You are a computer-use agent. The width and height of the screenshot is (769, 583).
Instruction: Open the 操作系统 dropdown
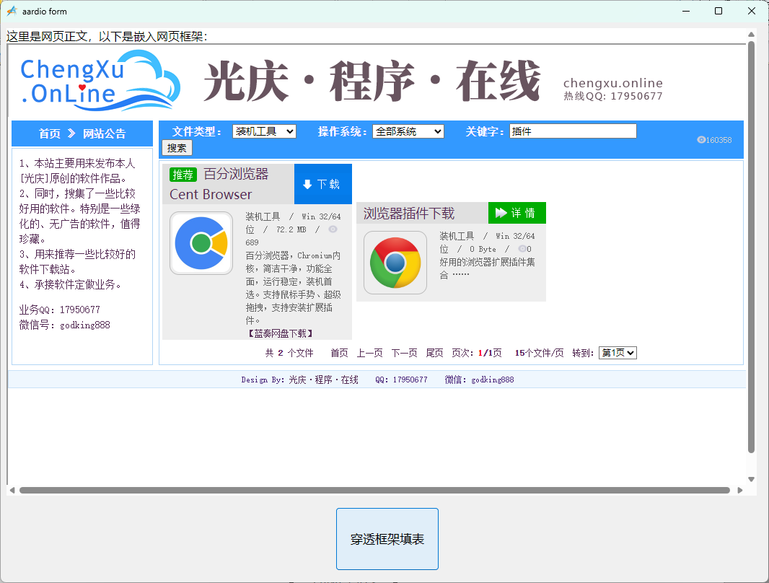[x=408, y=131]
